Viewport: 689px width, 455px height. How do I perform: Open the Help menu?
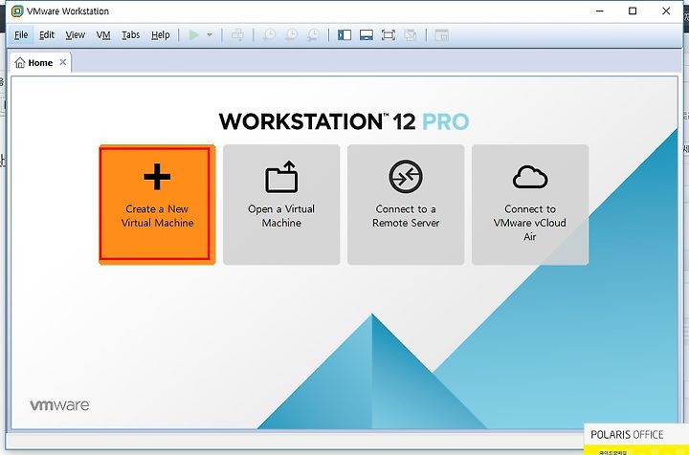[x=161, y=34]
